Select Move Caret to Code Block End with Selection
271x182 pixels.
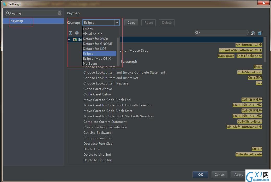pos(118,105)
